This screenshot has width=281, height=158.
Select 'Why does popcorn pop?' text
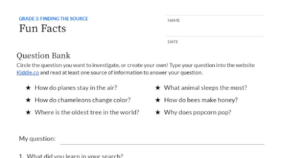pyautogui.click(x=198, y=112)
